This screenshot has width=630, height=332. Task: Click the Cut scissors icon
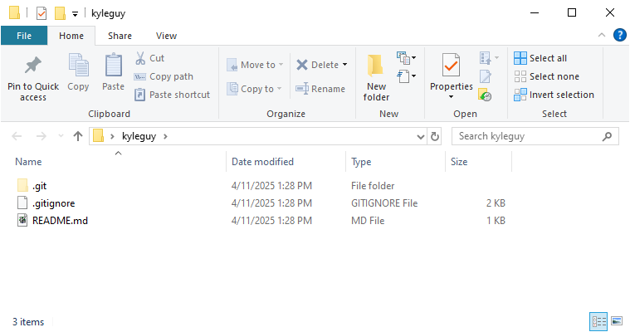(140, 58)
